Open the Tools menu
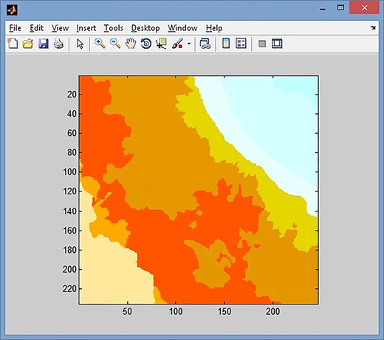Image resolution: width=384 pixels, height=340 pixels. coord(113,28)
